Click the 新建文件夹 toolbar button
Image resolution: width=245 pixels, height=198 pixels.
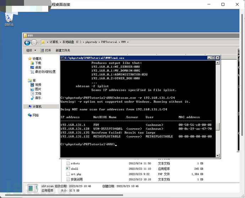tap(63, 50)
